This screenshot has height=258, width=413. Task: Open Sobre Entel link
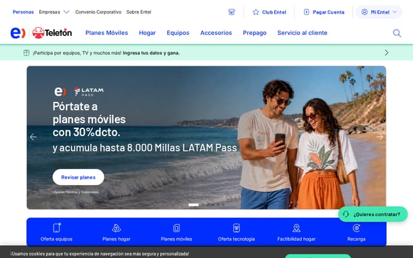click(139, 12)
